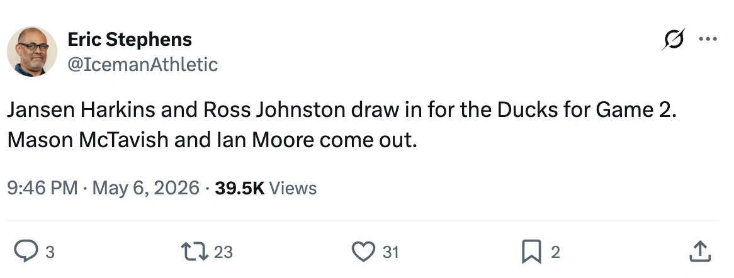
Task: Like the post with the heart icon
Action: pos(363,252)
